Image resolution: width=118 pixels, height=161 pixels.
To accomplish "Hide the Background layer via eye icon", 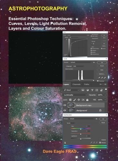I will tap(65, 110).
